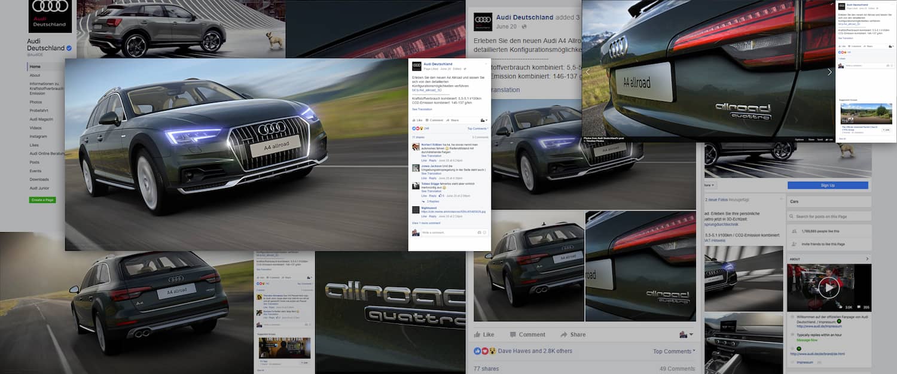This screenshot has width=897, height=374.
Task: Click the Create a Page button
Action: coord(42,199)
